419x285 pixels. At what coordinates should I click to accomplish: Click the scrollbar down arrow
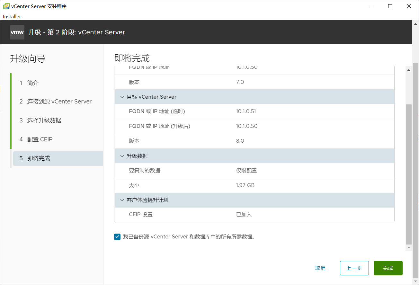(x=409, y=248)
